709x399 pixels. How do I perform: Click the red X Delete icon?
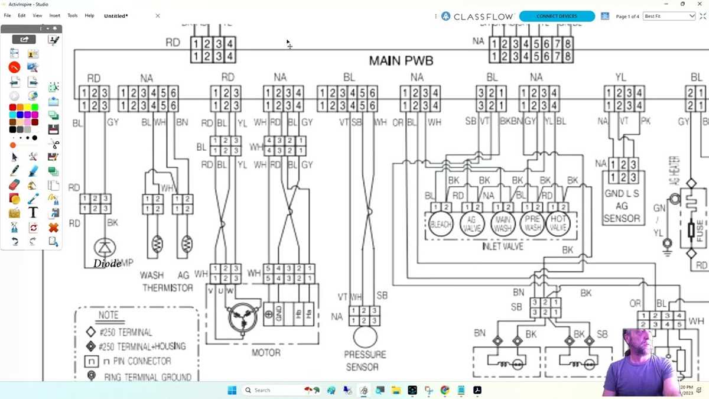click(54, 227)
